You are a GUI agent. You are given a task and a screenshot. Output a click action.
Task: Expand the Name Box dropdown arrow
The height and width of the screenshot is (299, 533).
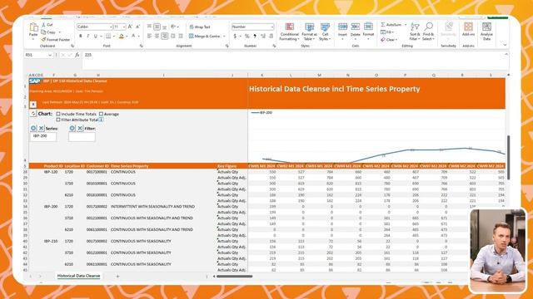click(x=50, y=55)
